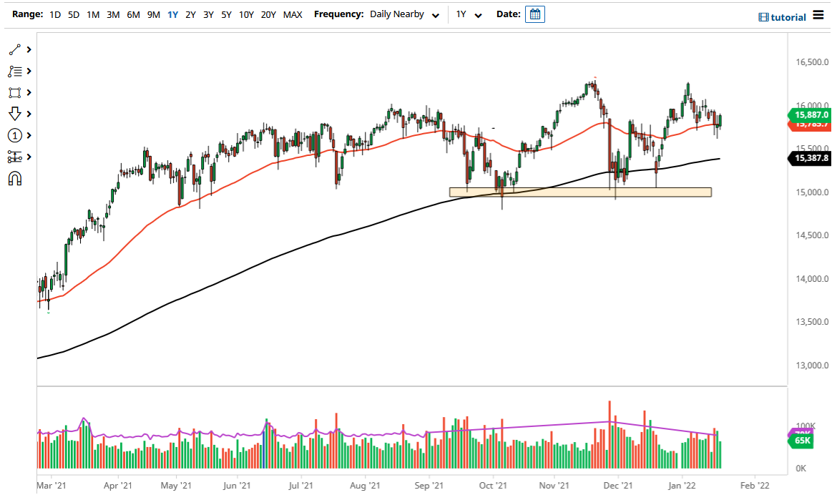Screen dimensions: 837x495
Task: Enable the 1Y range view
Action: pyautogui.click(x=172, y=14)
